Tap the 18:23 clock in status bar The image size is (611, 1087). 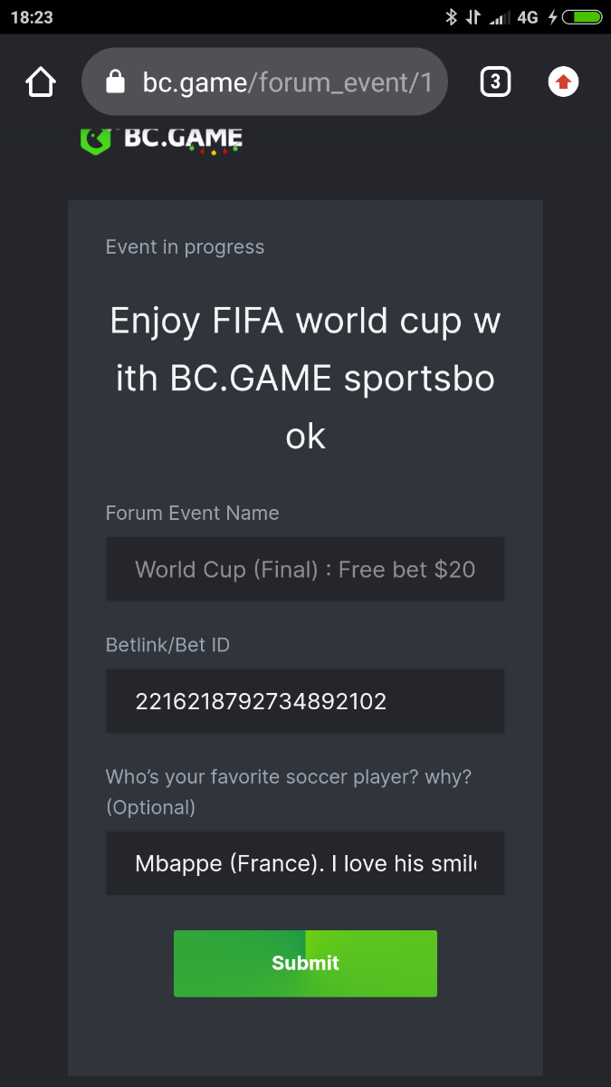(x=32, y=17)
